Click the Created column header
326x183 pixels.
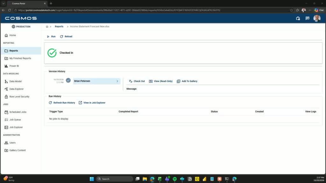(x=259, y=112)
